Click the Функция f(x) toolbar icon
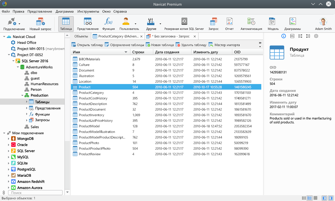Image resolution: width=335 pixels, height=201 pixels. (108, 24)
